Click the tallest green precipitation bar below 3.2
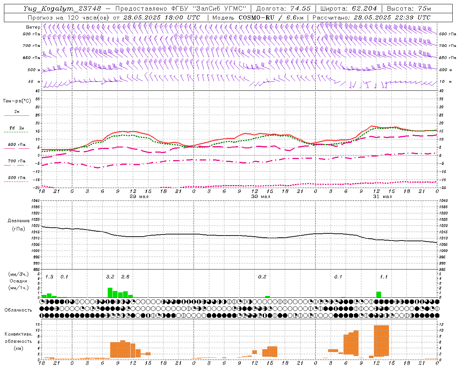This screenshot has width=458, height=366. [110, 292]
